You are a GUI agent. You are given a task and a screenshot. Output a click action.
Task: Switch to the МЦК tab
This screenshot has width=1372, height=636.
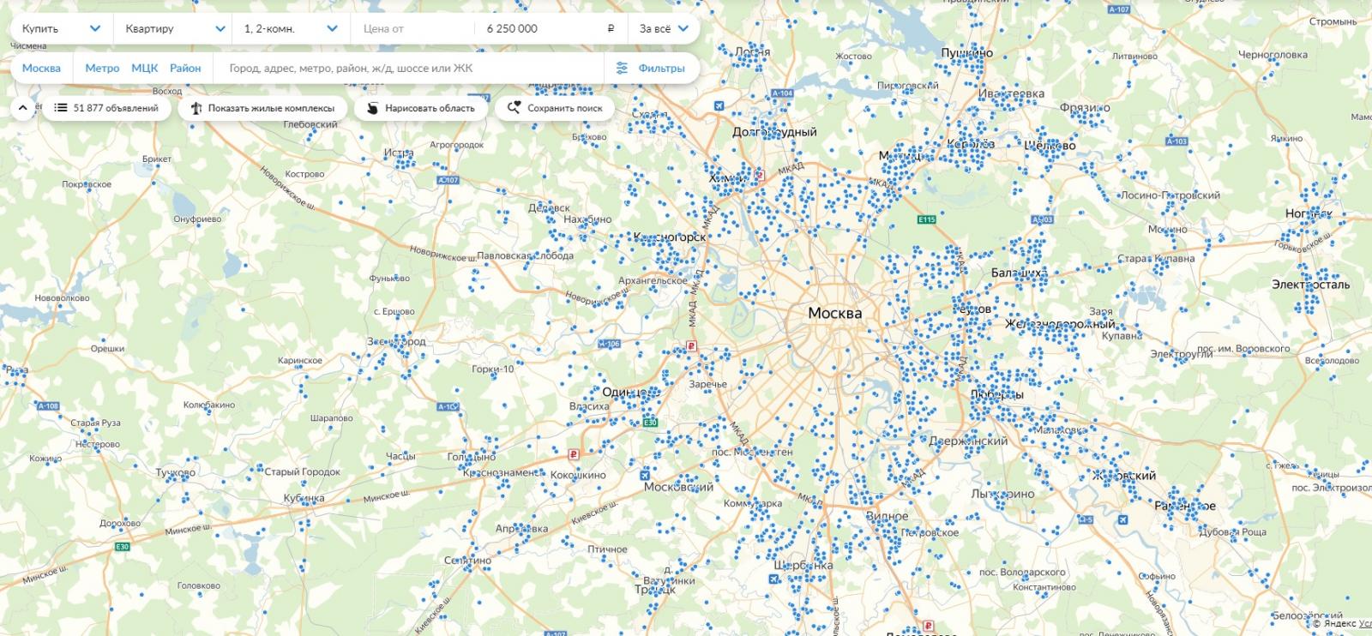point(145,68)
